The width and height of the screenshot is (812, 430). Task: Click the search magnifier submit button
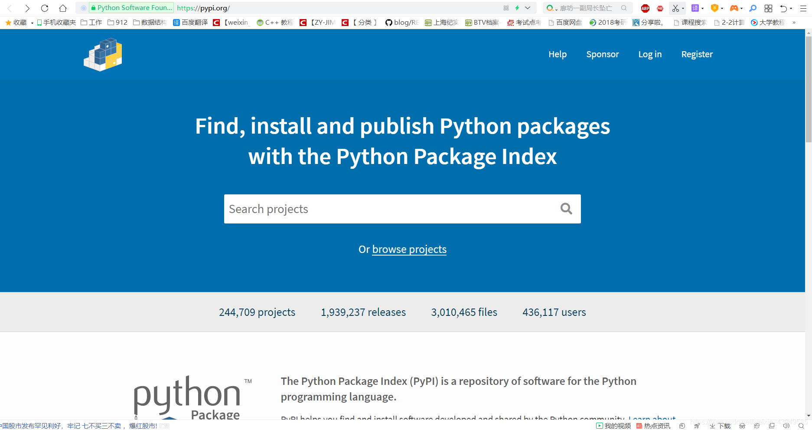(x=566, y=209)
